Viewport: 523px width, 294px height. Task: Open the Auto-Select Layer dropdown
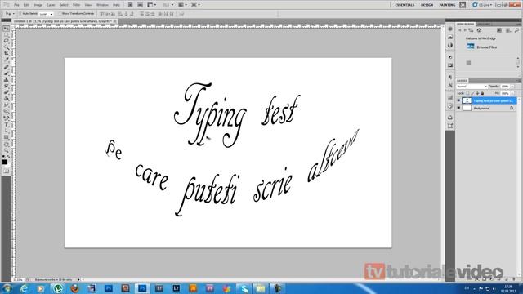pos(46,14)
